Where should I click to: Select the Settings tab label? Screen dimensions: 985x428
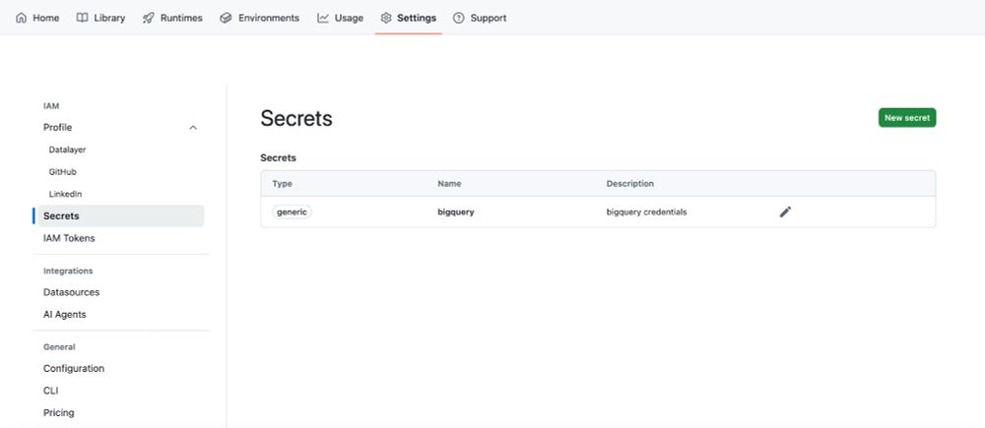417,18
